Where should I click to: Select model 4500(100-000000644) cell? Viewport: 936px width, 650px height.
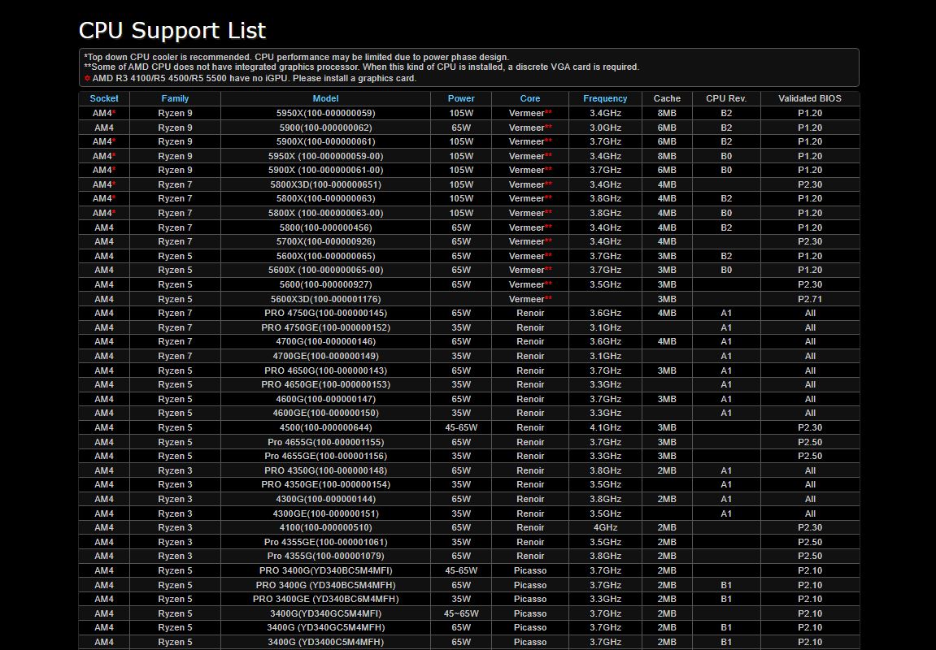pos(325,427)
